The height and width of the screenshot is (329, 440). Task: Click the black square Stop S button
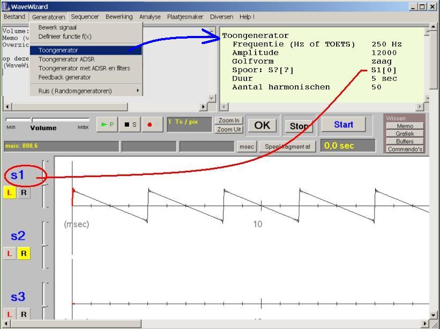[x=130, y=125]
